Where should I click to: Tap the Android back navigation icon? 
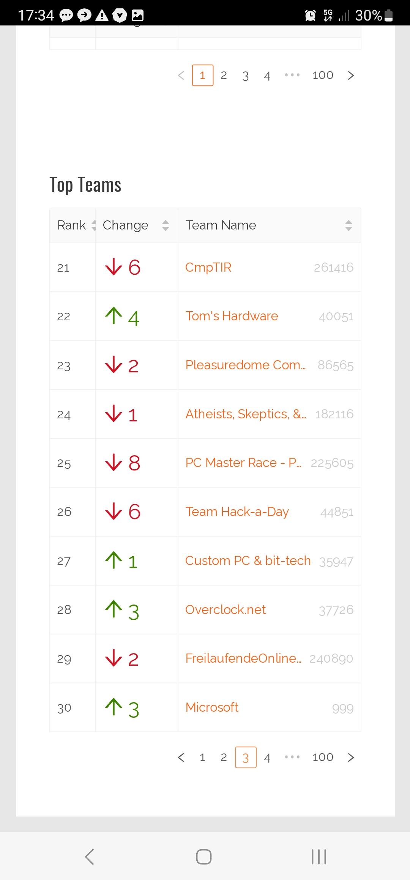90,857
